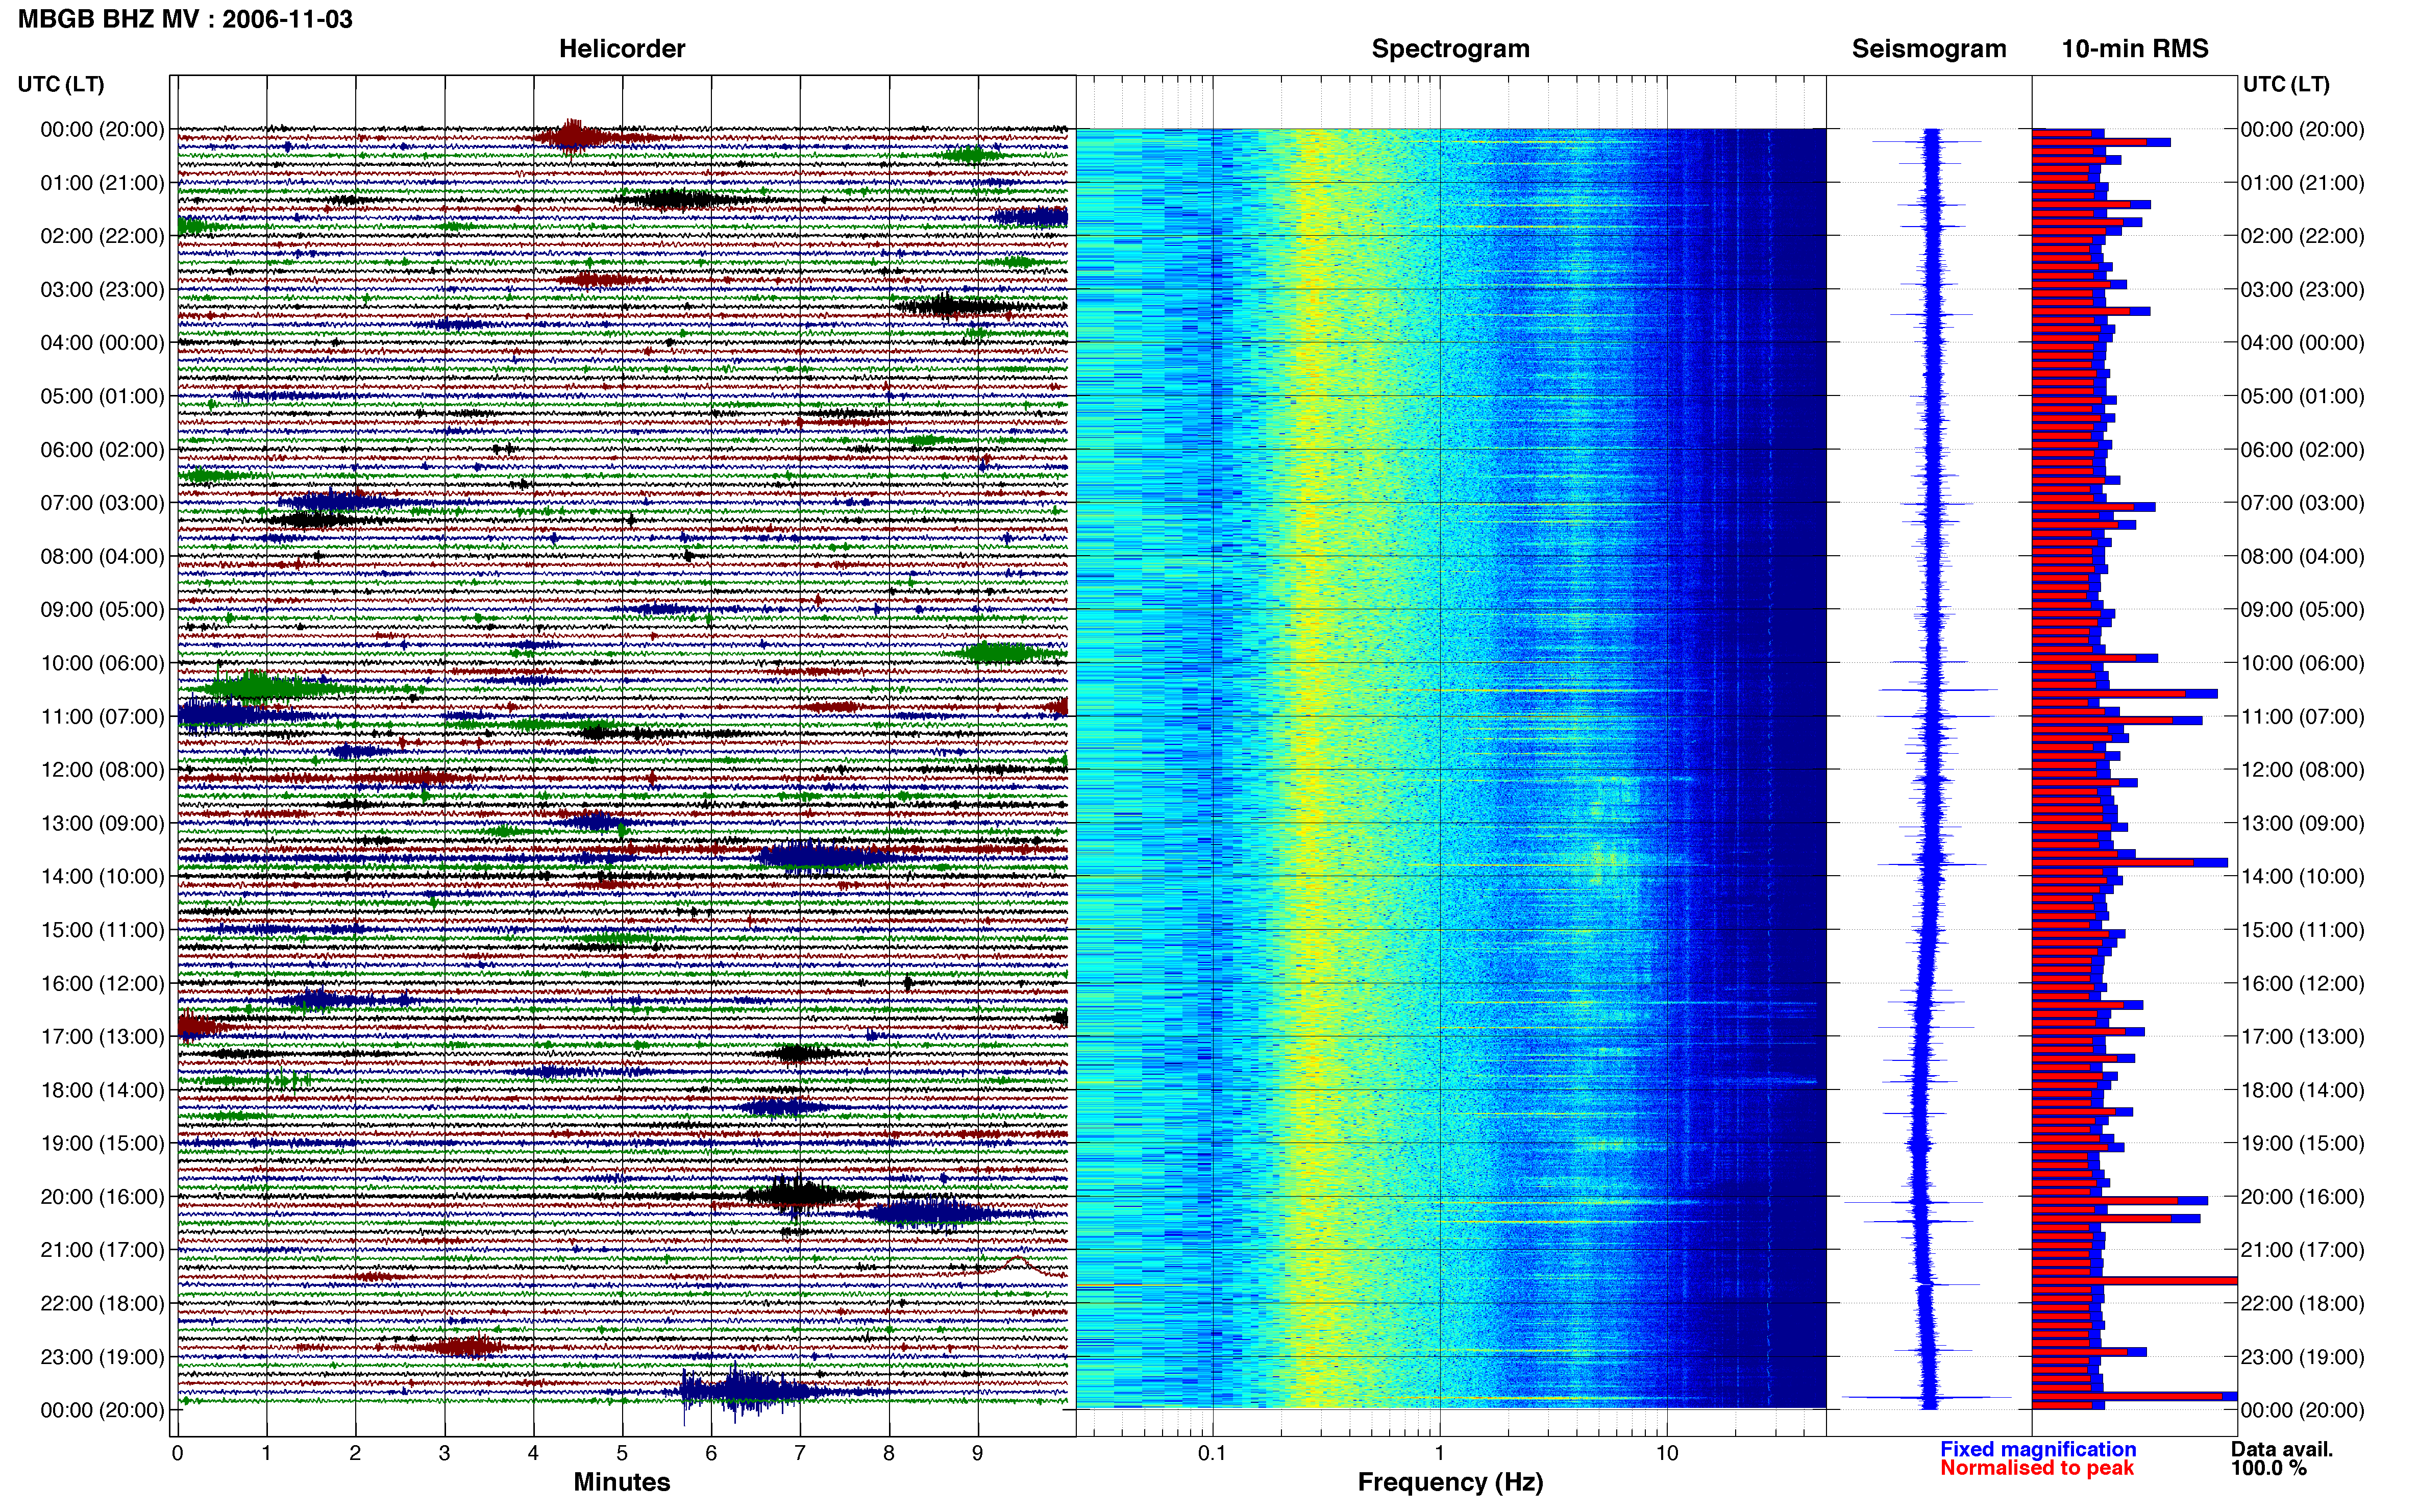Click the 'Frequency (Hz)' axis title
The image size is (2419, 1512).
pyautogui.click(x=1450, y=1482)
